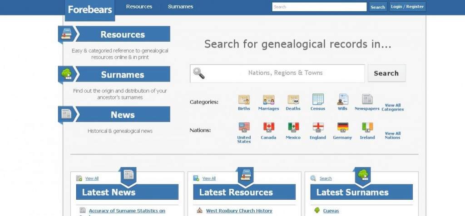Open the big News banner

[x=123, y=114]
